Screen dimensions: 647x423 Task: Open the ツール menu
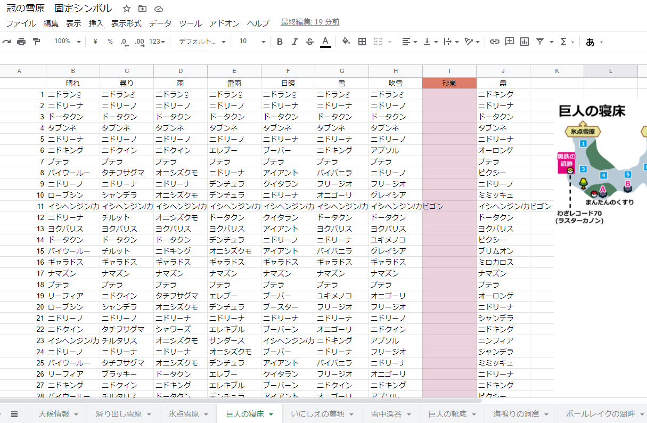pos(191,23)
